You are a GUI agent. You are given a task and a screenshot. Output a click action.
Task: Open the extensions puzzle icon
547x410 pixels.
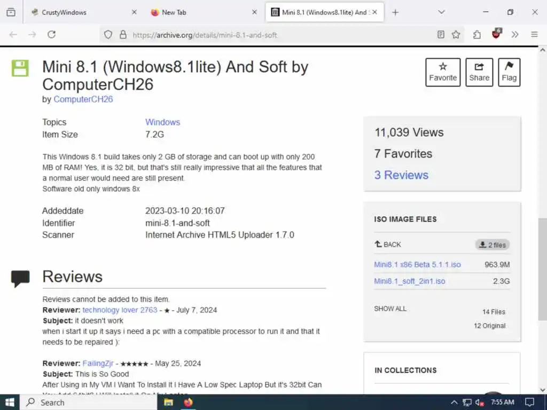pos(477,35)
